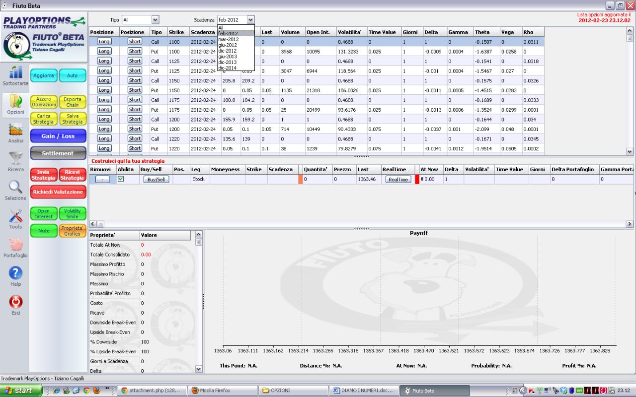
Task: Click the Esci power icon
Action: pyautogui.click(x=15, y=302)
